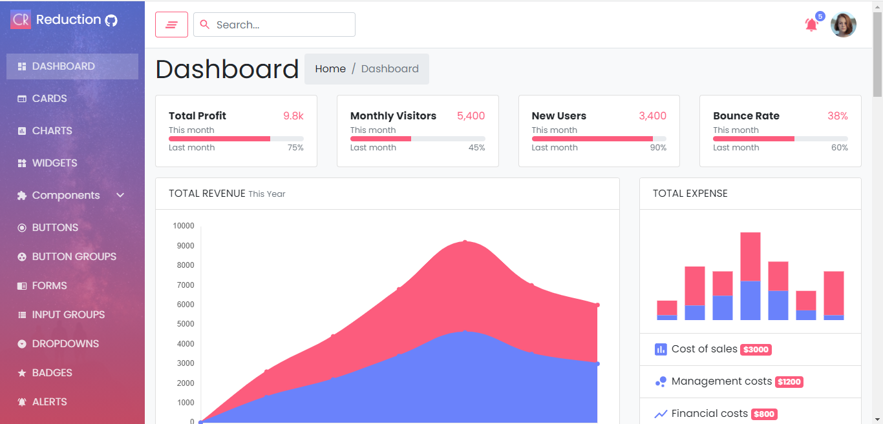Viewport: 883px width, 424px height.
Task: Click the Widgets sidebar icon
Action: click(x=21, y=163)
